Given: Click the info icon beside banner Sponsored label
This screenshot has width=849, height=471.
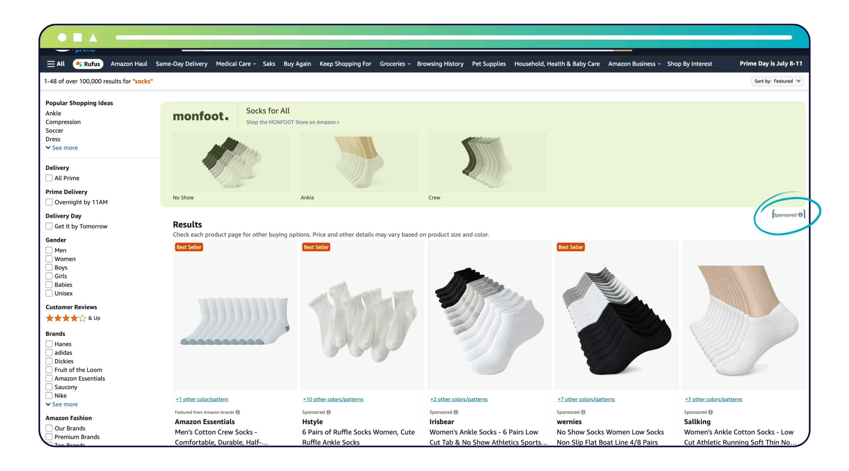Looking at the screenshot, I should pos(800,215).
